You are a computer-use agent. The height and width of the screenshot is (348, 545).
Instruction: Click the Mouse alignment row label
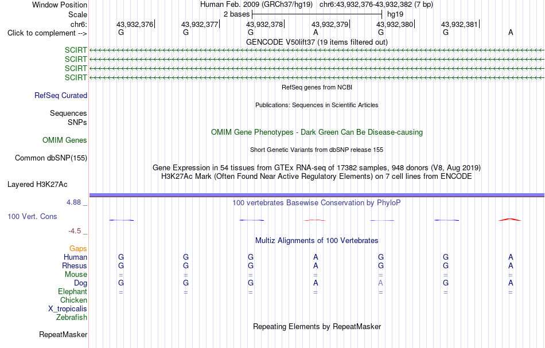click(x=76, y=275)
